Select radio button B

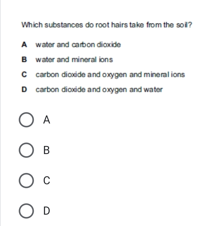pos(26,150)
